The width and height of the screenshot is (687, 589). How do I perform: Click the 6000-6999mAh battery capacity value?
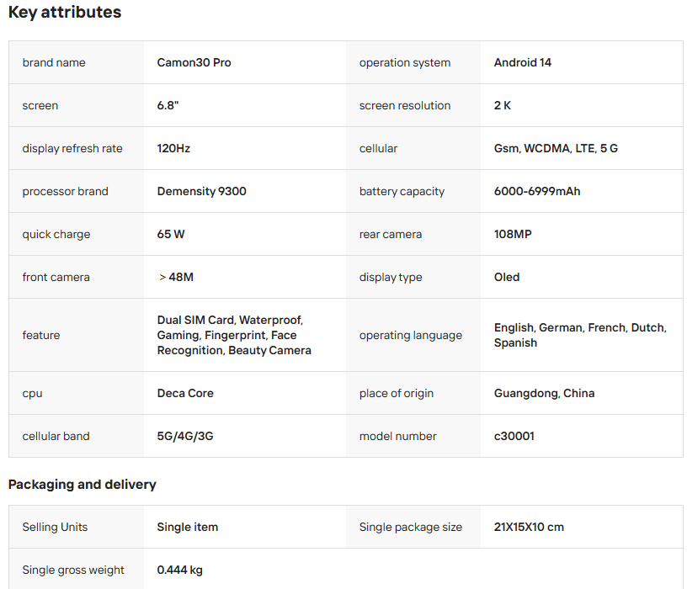(x=536, y=192)
